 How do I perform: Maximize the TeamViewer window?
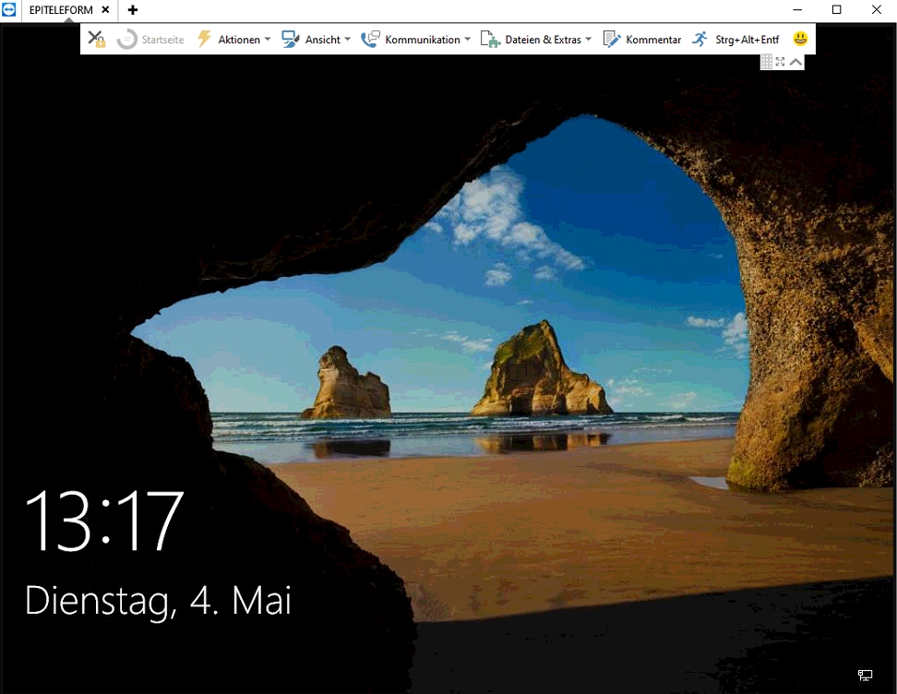coord(836,10)
